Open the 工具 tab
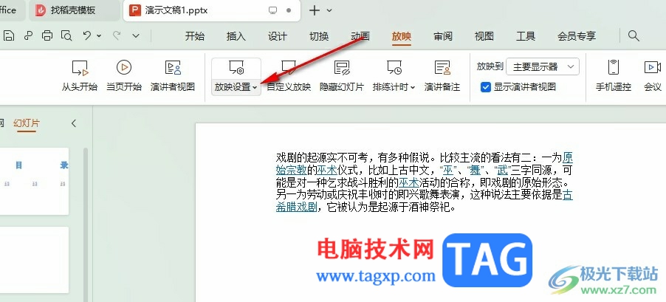Screen dimensions: 666x302 click(x=526, y=36)
